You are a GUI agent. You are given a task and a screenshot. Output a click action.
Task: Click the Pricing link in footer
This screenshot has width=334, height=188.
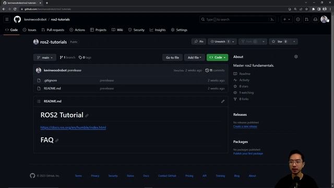click(189, 176)
